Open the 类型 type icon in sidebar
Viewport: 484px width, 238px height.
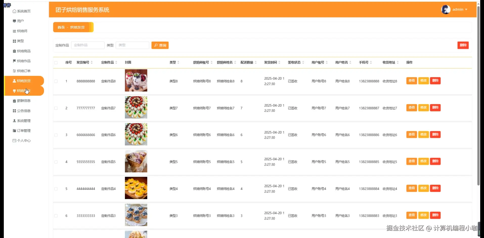(x=14, y=41)
